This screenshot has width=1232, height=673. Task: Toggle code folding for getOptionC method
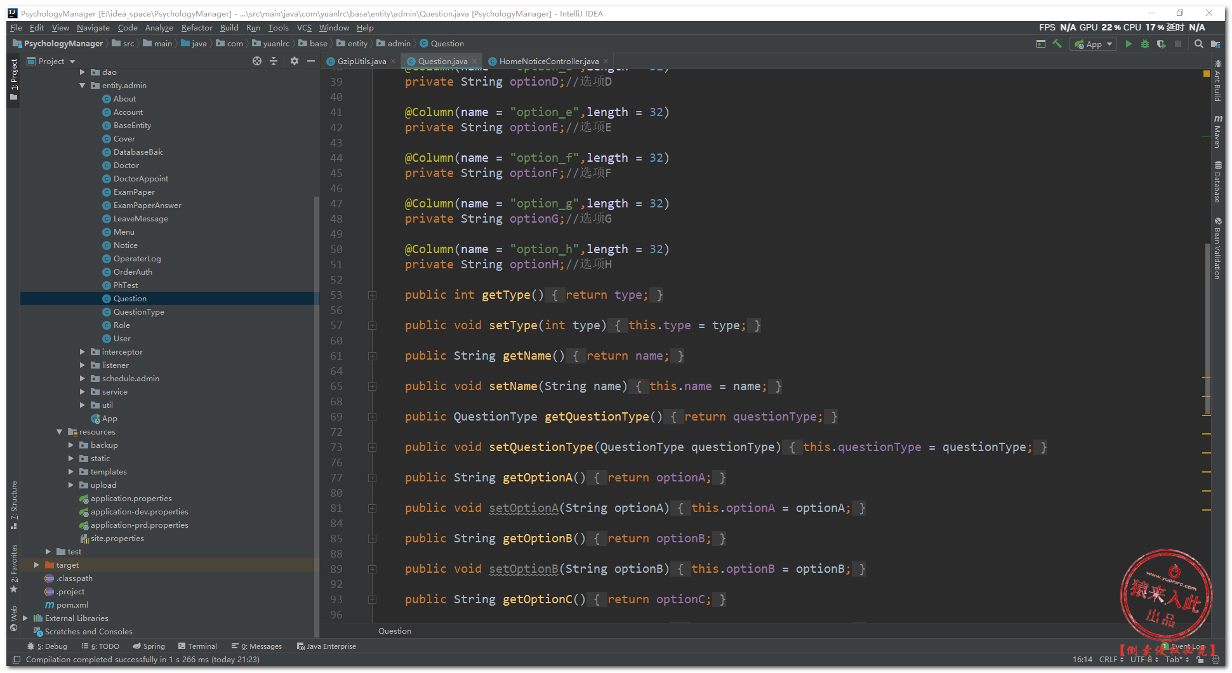372,599
